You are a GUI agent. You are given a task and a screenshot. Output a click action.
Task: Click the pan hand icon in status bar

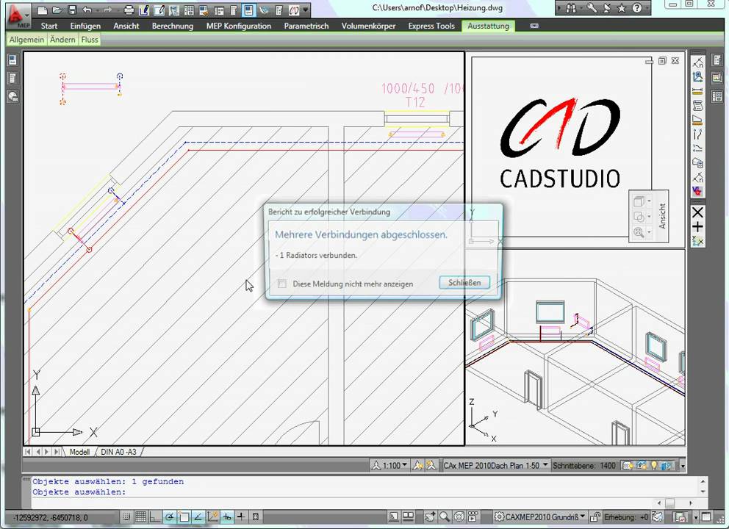coord(430,517)
